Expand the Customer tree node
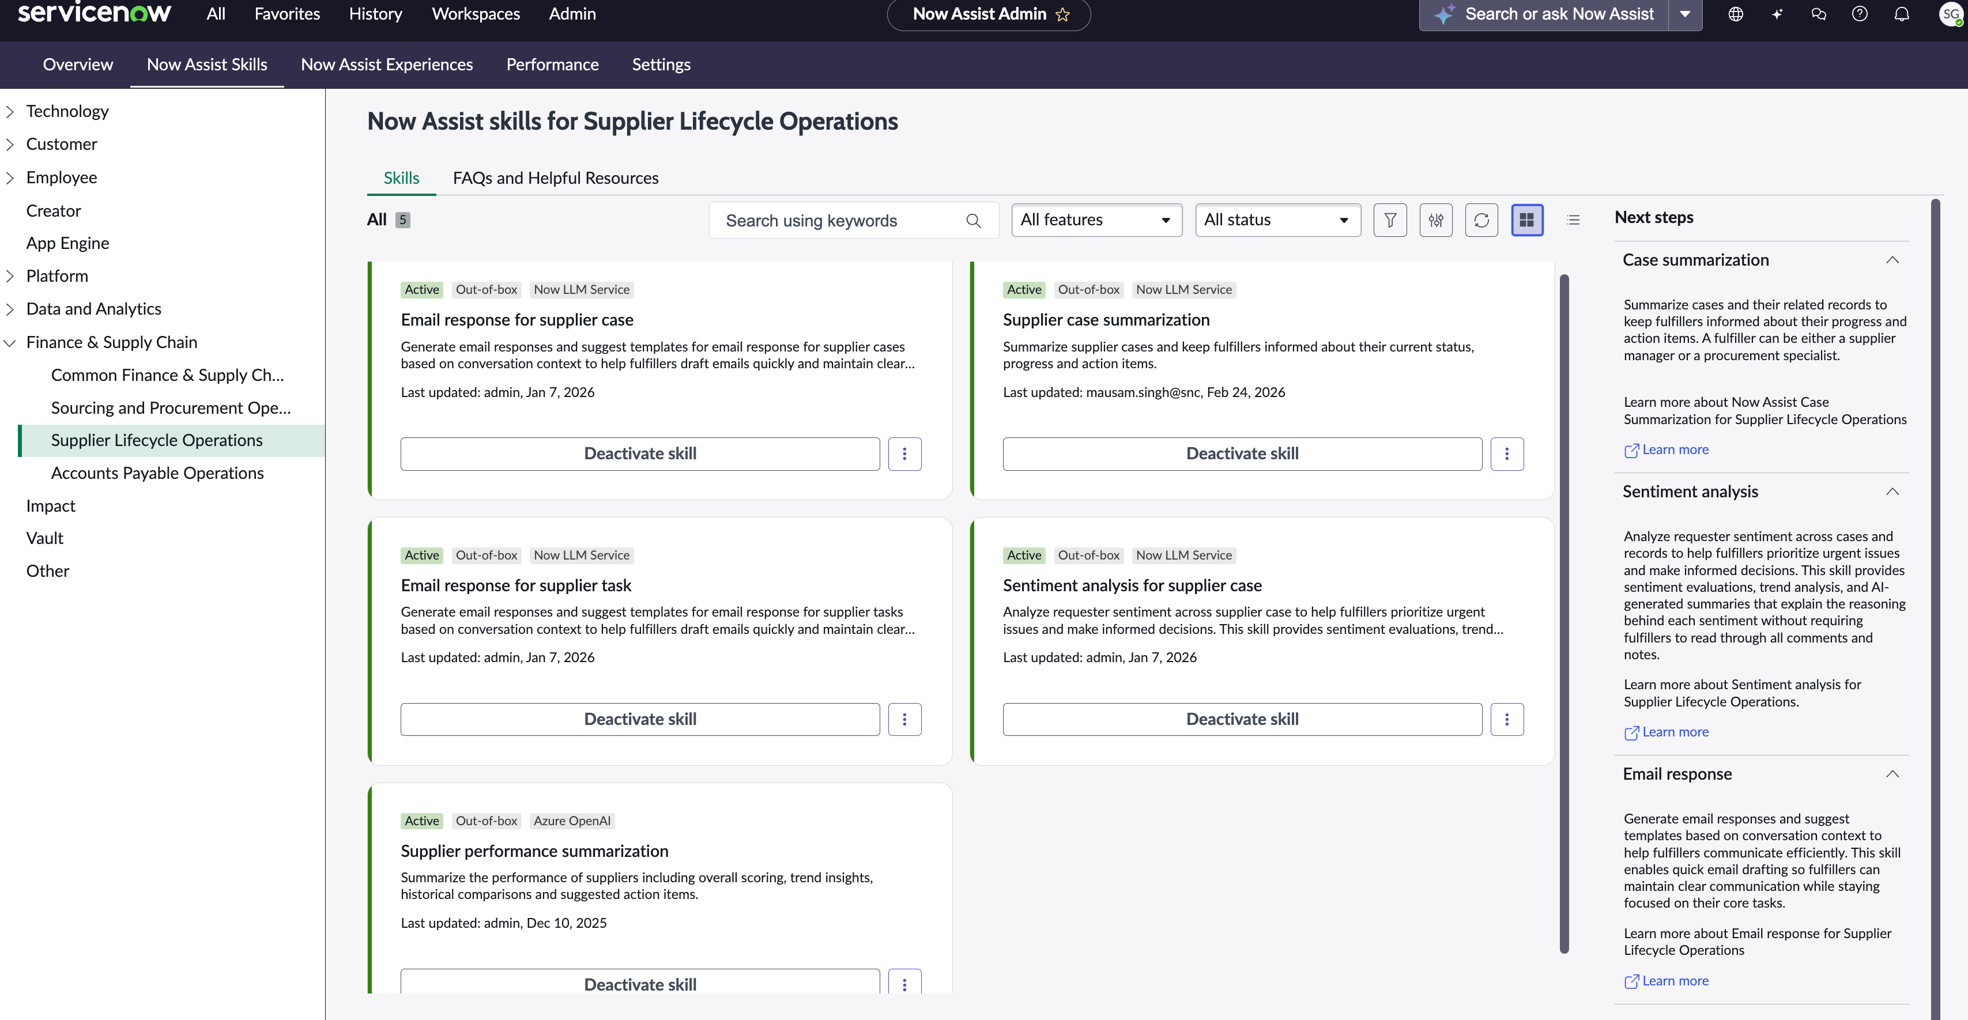Screen dimensions: 1968x1020 tap(10, 144)
